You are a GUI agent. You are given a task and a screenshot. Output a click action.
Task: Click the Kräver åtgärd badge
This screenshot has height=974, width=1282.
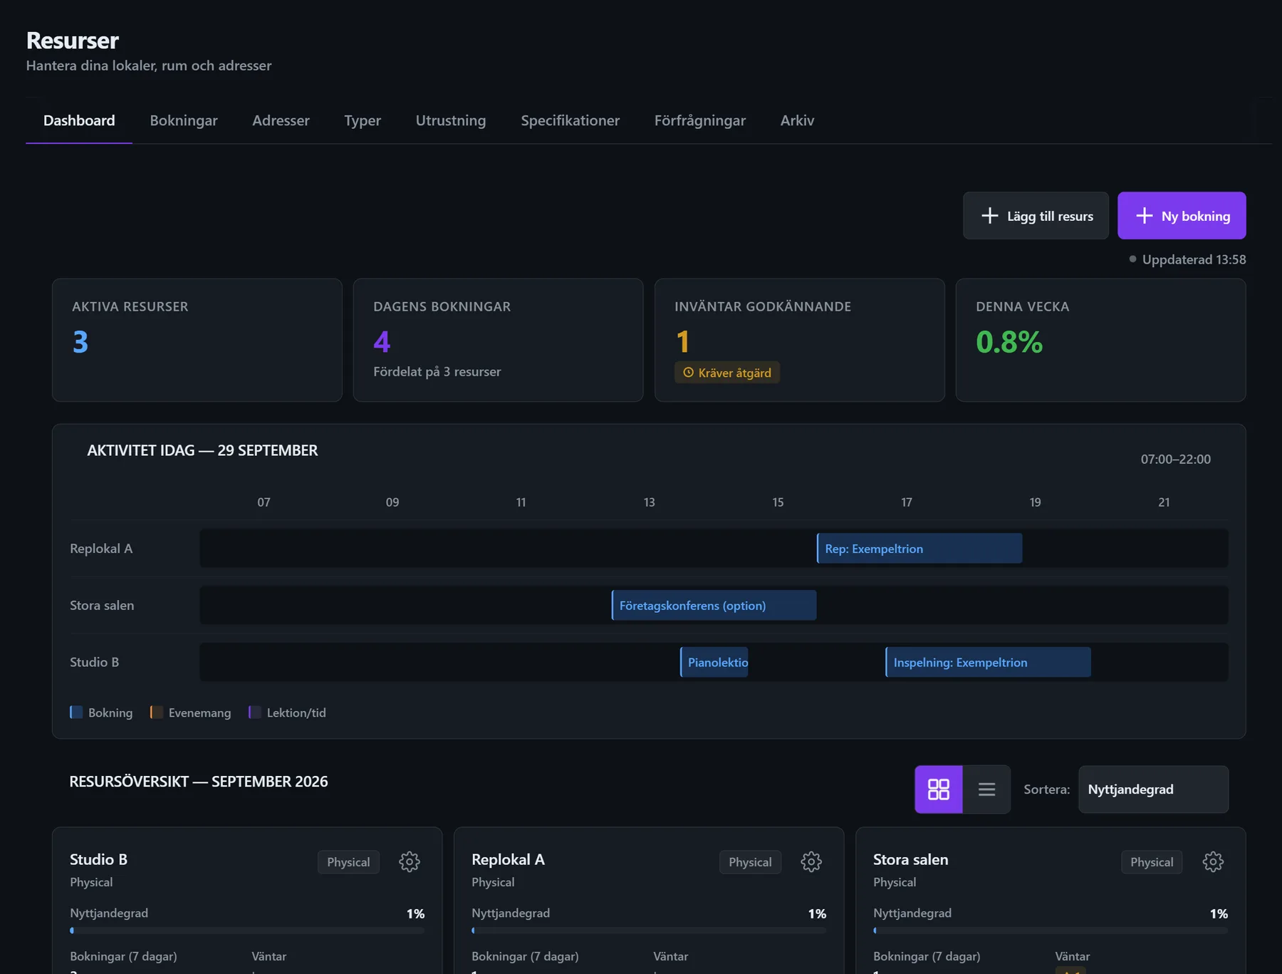coord(727,373)
